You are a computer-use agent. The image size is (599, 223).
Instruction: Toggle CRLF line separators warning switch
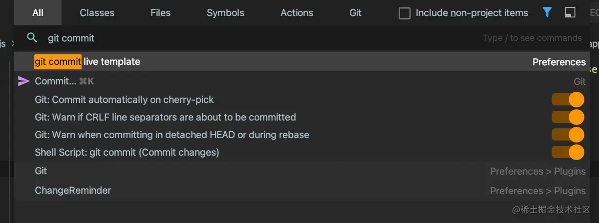coord(568,117)
